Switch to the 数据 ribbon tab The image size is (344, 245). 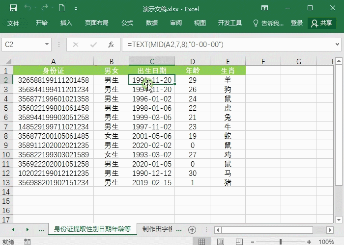151,23
